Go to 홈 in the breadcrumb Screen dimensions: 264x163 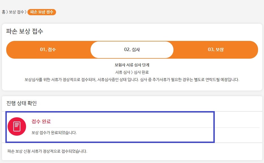3,12
